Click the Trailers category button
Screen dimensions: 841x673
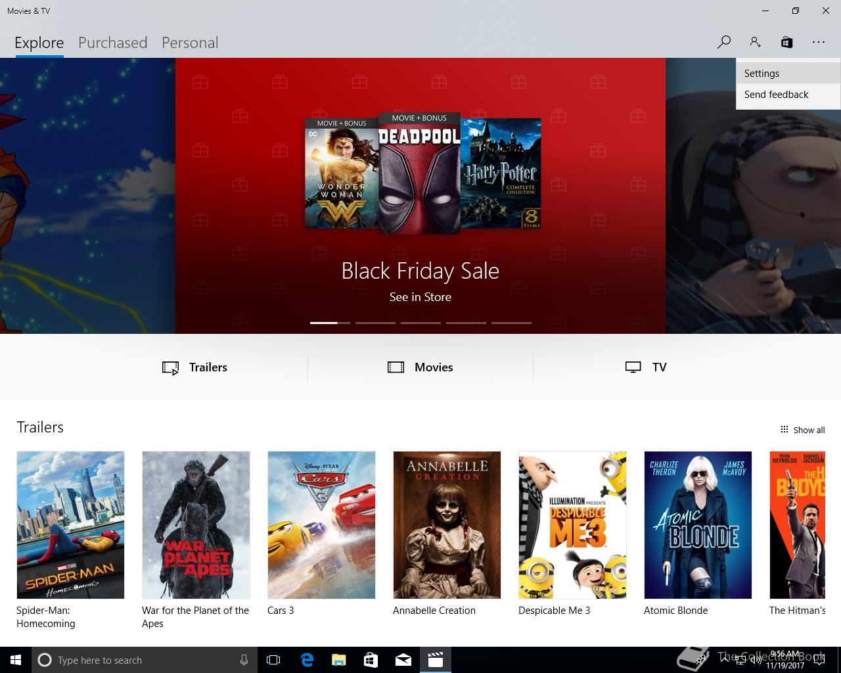195,367
